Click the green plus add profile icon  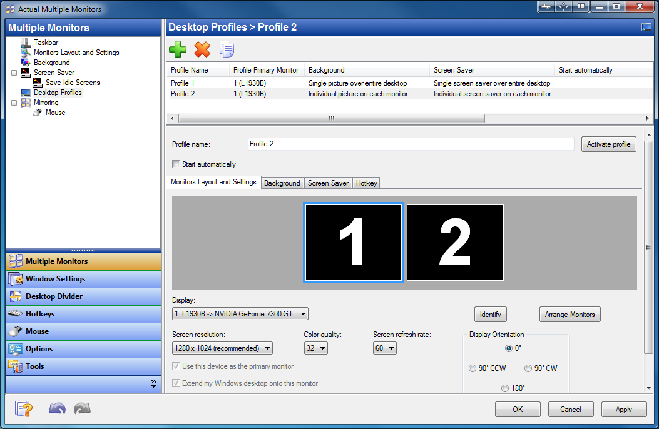click(178, 49)
